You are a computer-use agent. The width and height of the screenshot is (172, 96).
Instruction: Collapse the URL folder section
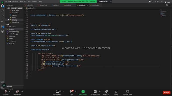tap(14, 25)
